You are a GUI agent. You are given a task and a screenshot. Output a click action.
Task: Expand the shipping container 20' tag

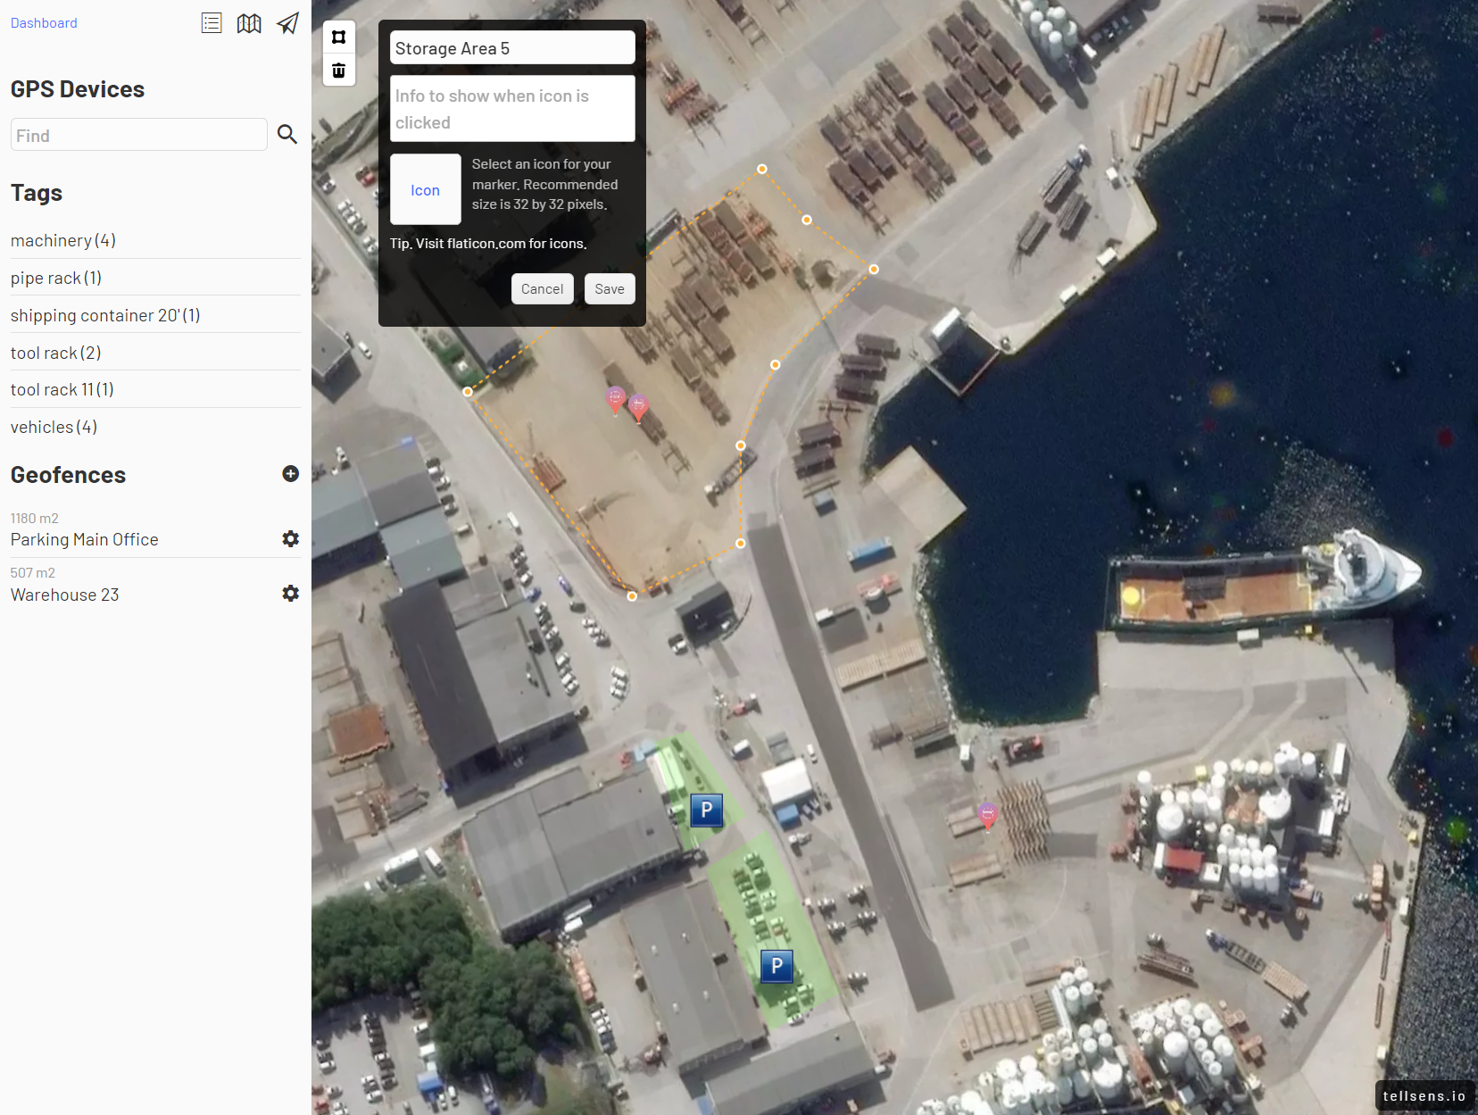(x=104, y=314)
